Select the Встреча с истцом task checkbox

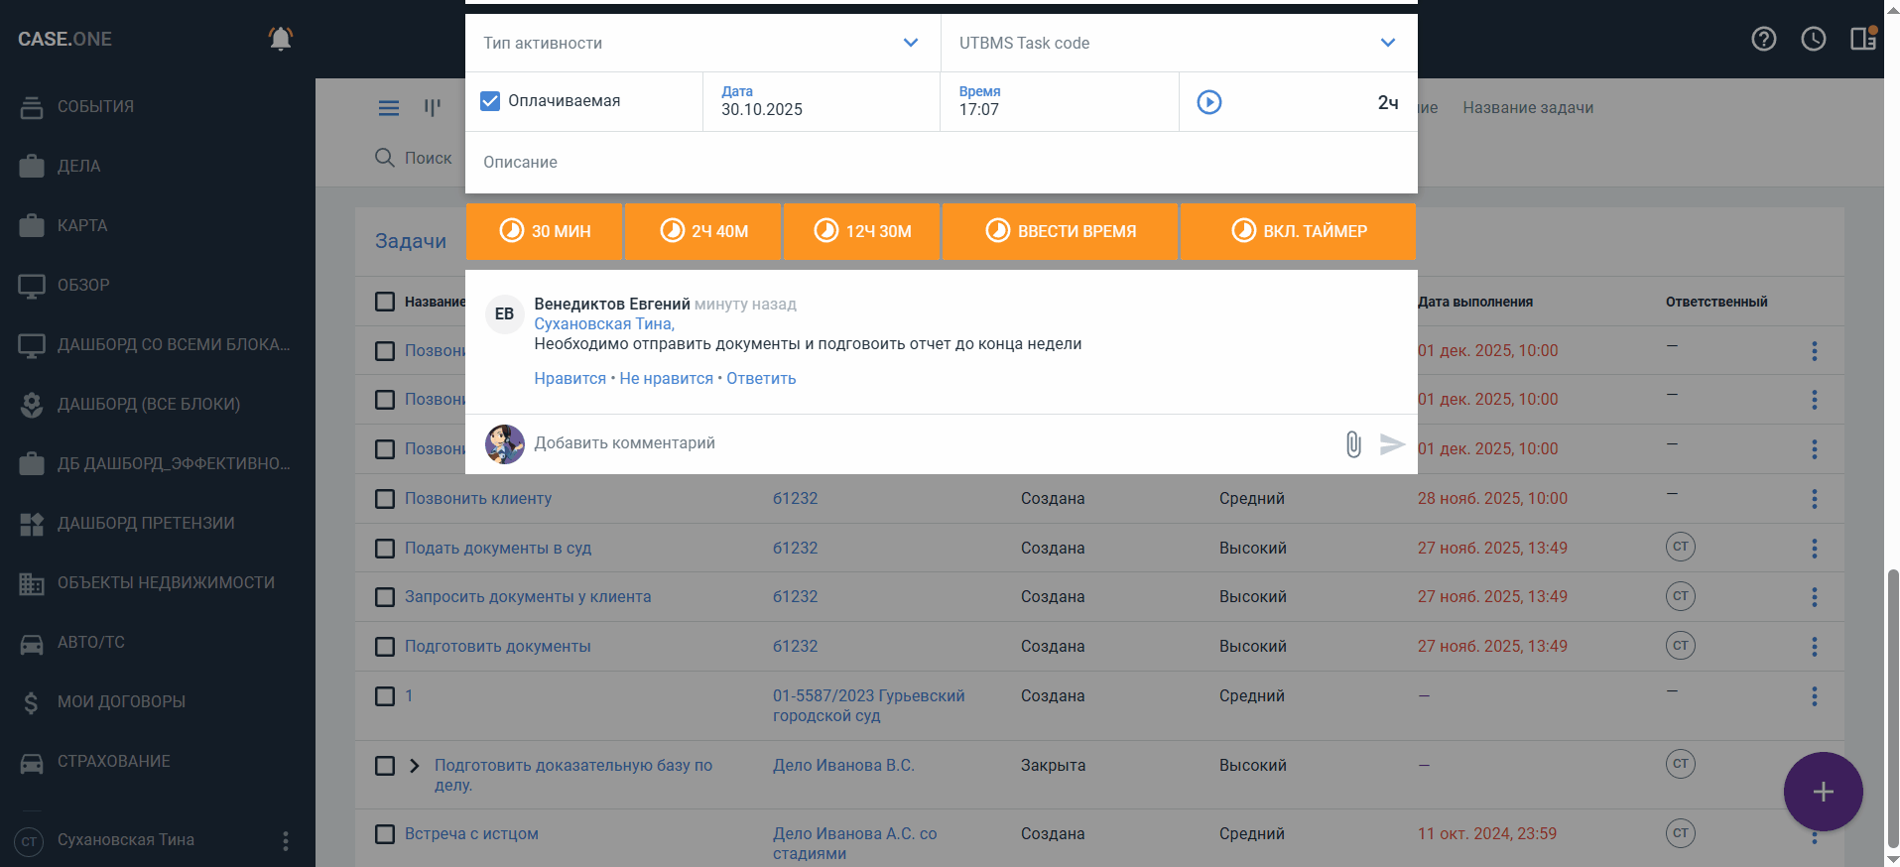pyautogui.click(x=385, y=834)
